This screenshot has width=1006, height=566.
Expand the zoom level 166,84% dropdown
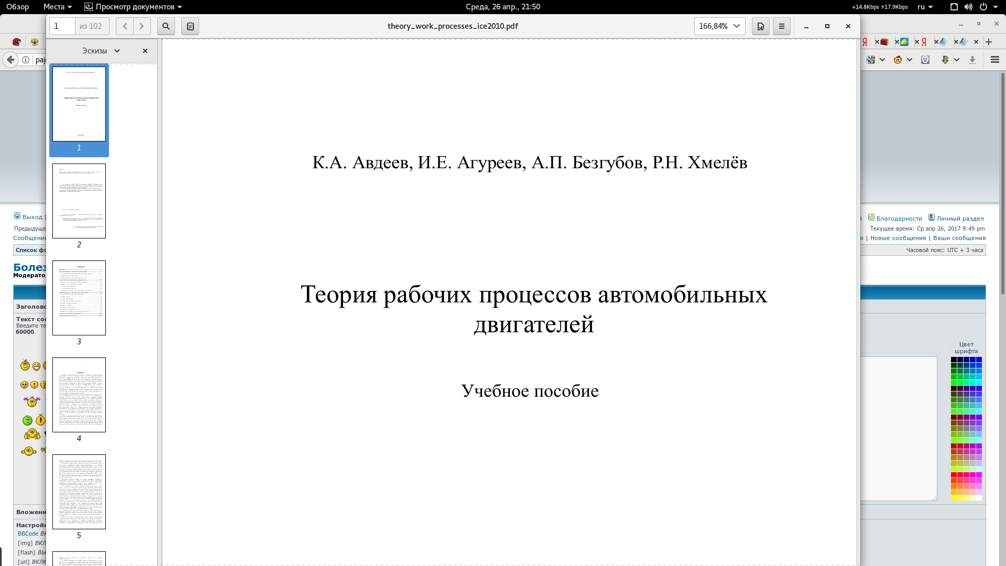click(x=719, y=26)
